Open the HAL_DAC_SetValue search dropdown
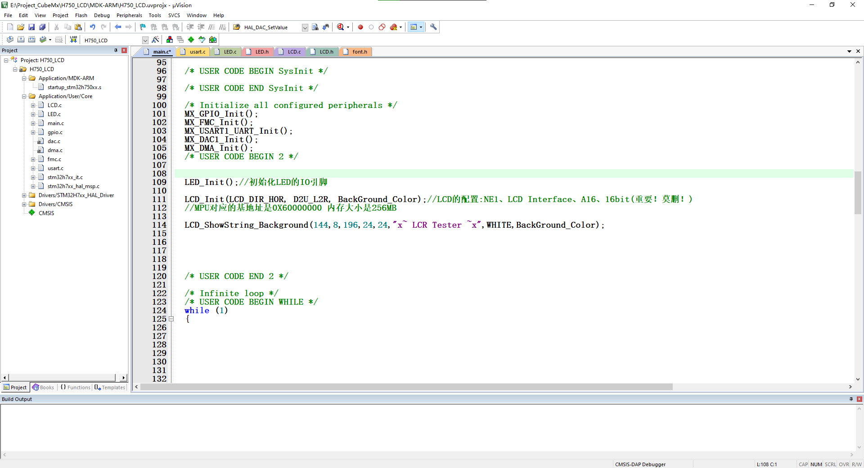Viewport: 864px width, 468px height. click(305, 27)
